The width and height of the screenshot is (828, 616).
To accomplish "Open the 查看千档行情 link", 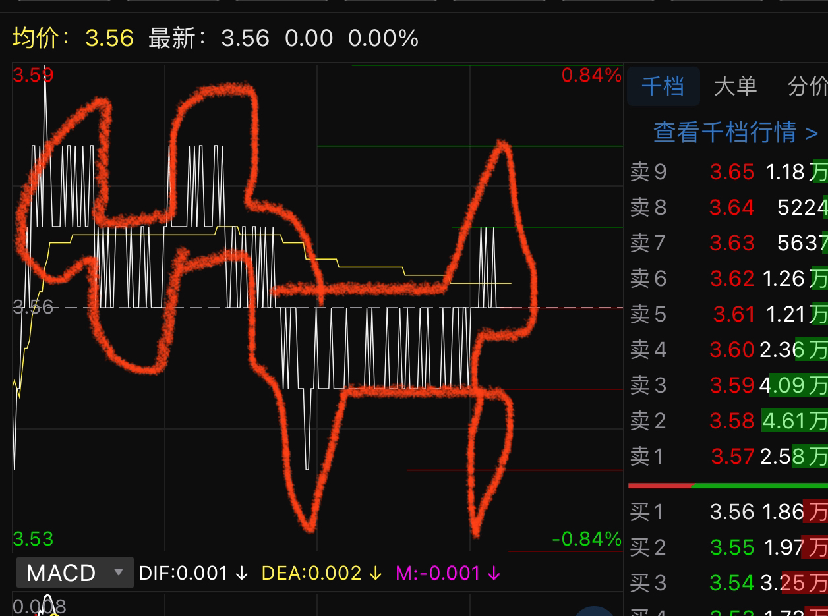I will click(736, 132).
